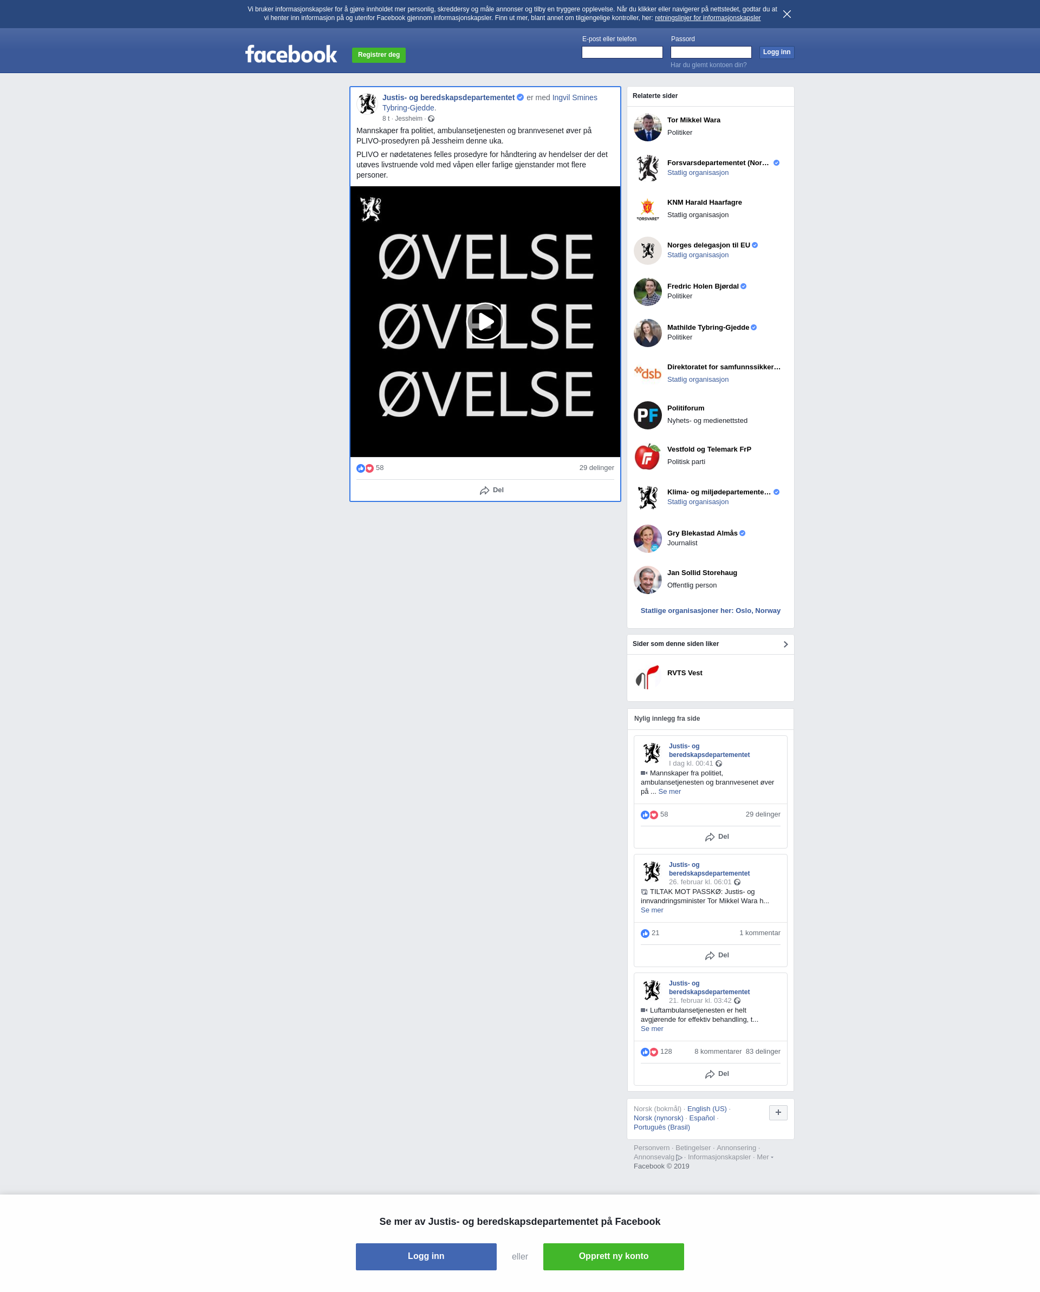Screen dimensions: 1040x1292
Task: Expand the 'Mer' footer menu
Action: pos(765,1157)
